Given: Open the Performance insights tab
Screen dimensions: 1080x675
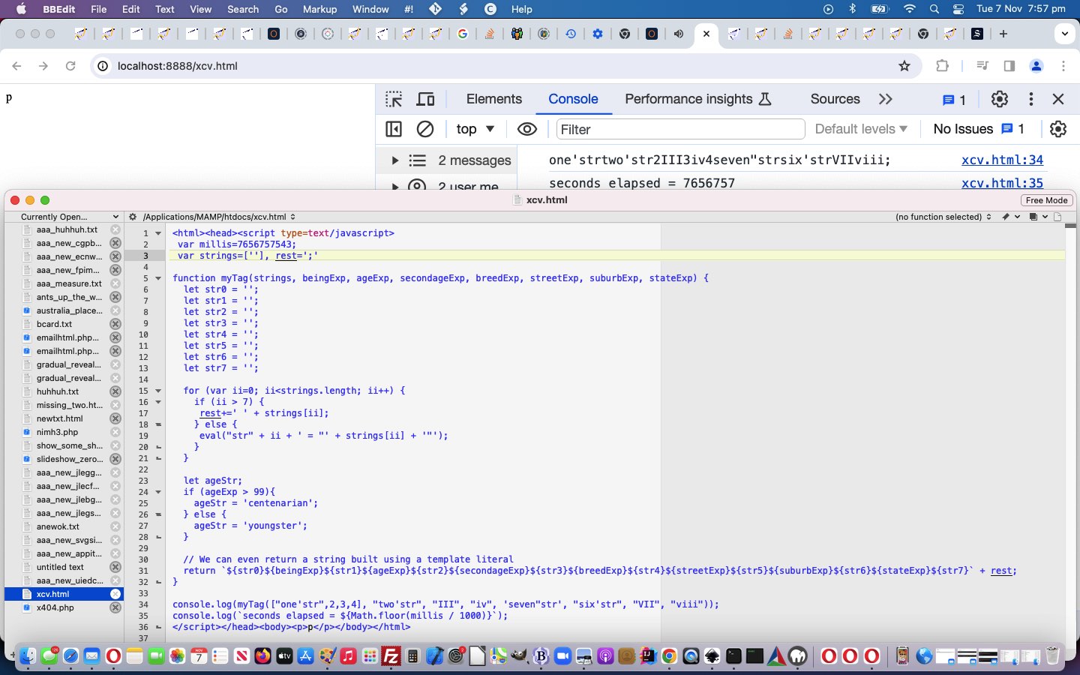Looking at the screenshot, I should tap(698, 99).
